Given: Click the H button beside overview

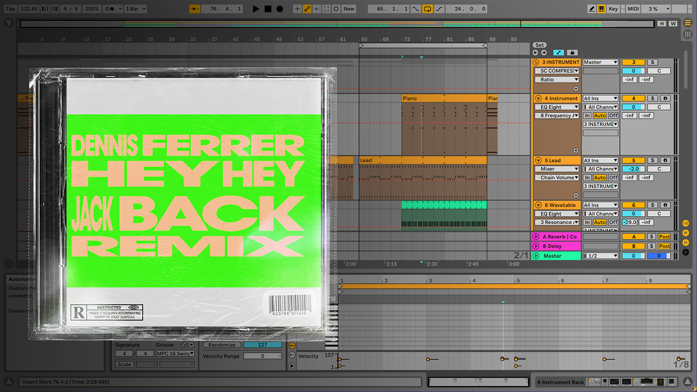Looking at the screenshot, I should pyautogui.click(x=662, y=23).
